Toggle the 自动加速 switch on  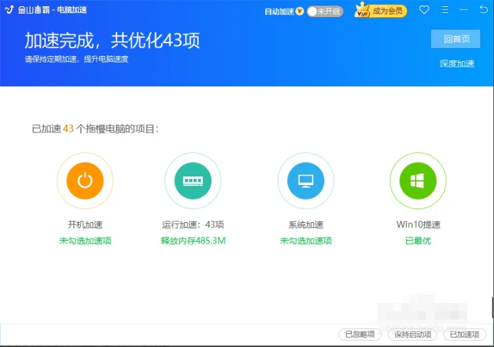coord(325,11)
